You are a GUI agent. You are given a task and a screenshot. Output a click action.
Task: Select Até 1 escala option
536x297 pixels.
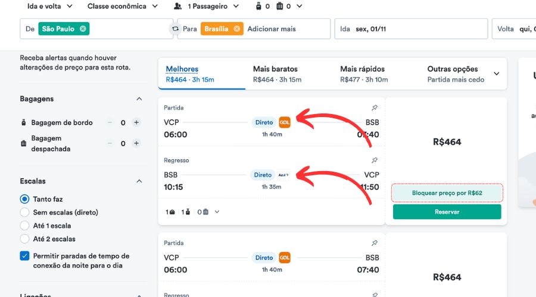(x=24, y=226)
